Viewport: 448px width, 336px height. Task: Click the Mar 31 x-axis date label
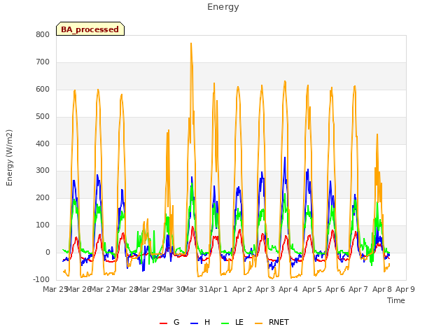click(x=196, y=289)
